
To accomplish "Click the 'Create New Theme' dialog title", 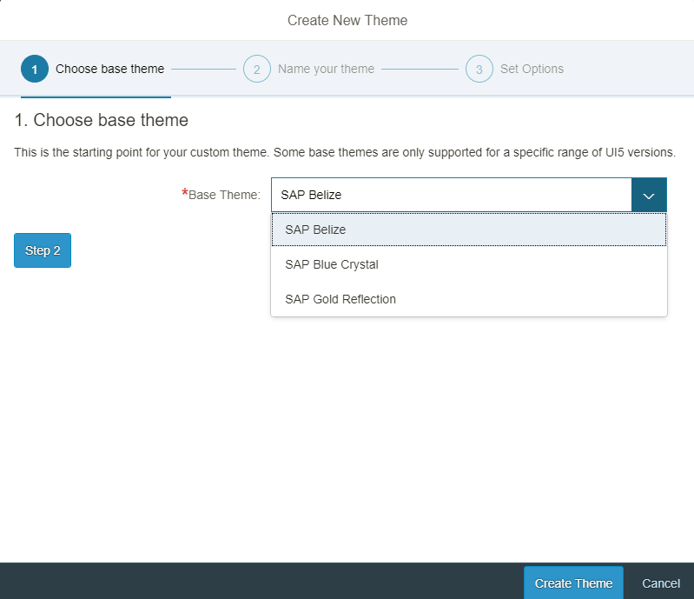I will click(347, 20).
